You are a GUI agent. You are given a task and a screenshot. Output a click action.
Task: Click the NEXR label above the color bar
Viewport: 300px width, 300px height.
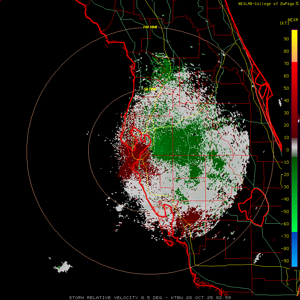tap(293, 20)
